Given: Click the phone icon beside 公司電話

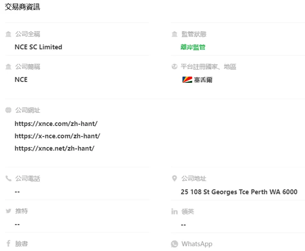Looking at the screenshot, I should pos(8,178).
